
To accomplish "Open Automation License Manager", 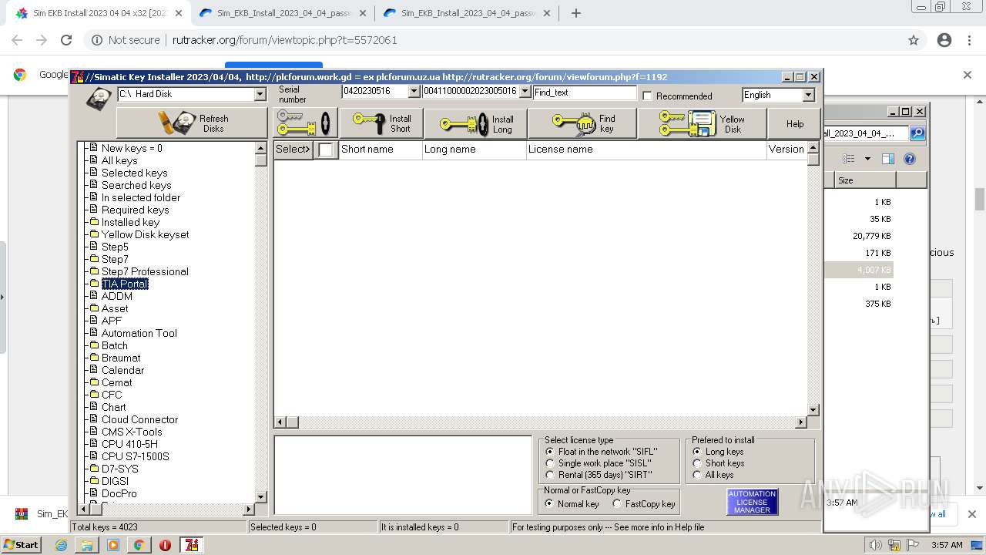I will [752, 502].
